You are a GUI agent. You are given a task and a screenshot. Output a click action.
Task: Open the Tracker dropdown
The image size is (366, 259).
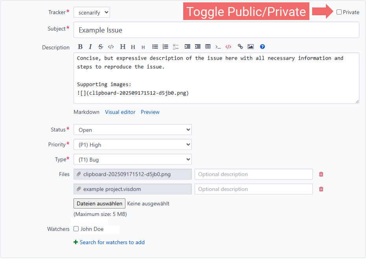(x=92, y=13)
